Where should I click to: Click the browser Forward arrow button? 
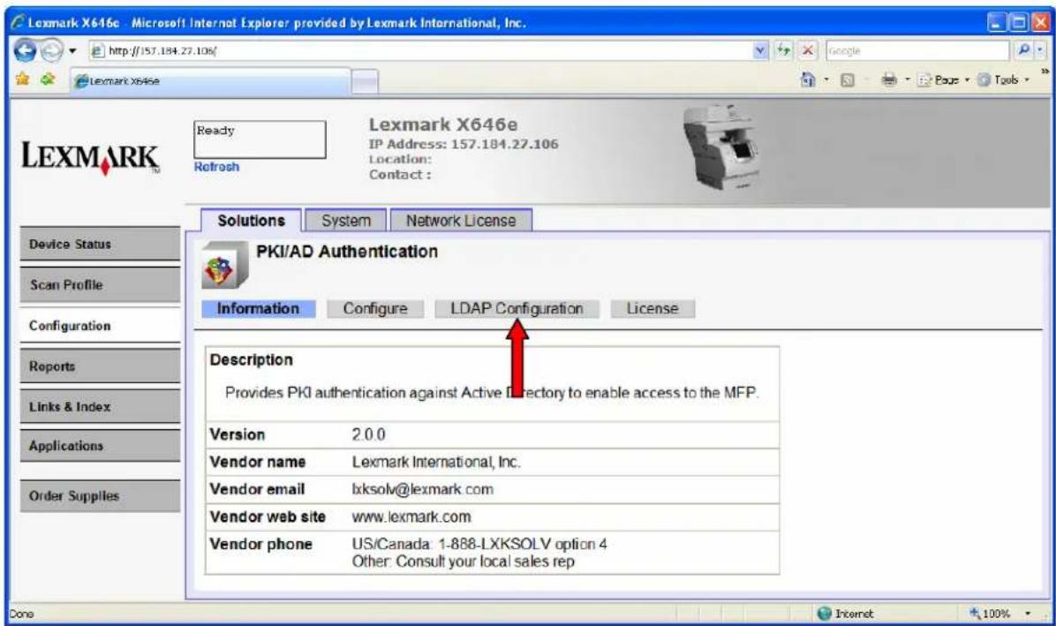(51, 51)
